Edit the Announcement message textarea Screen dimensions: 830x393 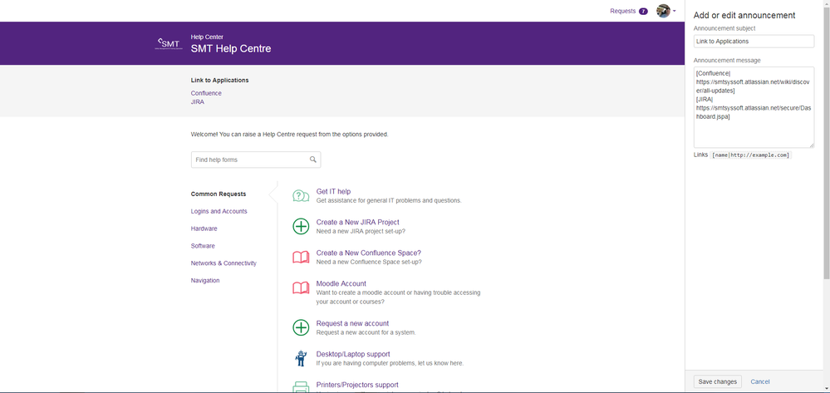(x=754, y=107)
